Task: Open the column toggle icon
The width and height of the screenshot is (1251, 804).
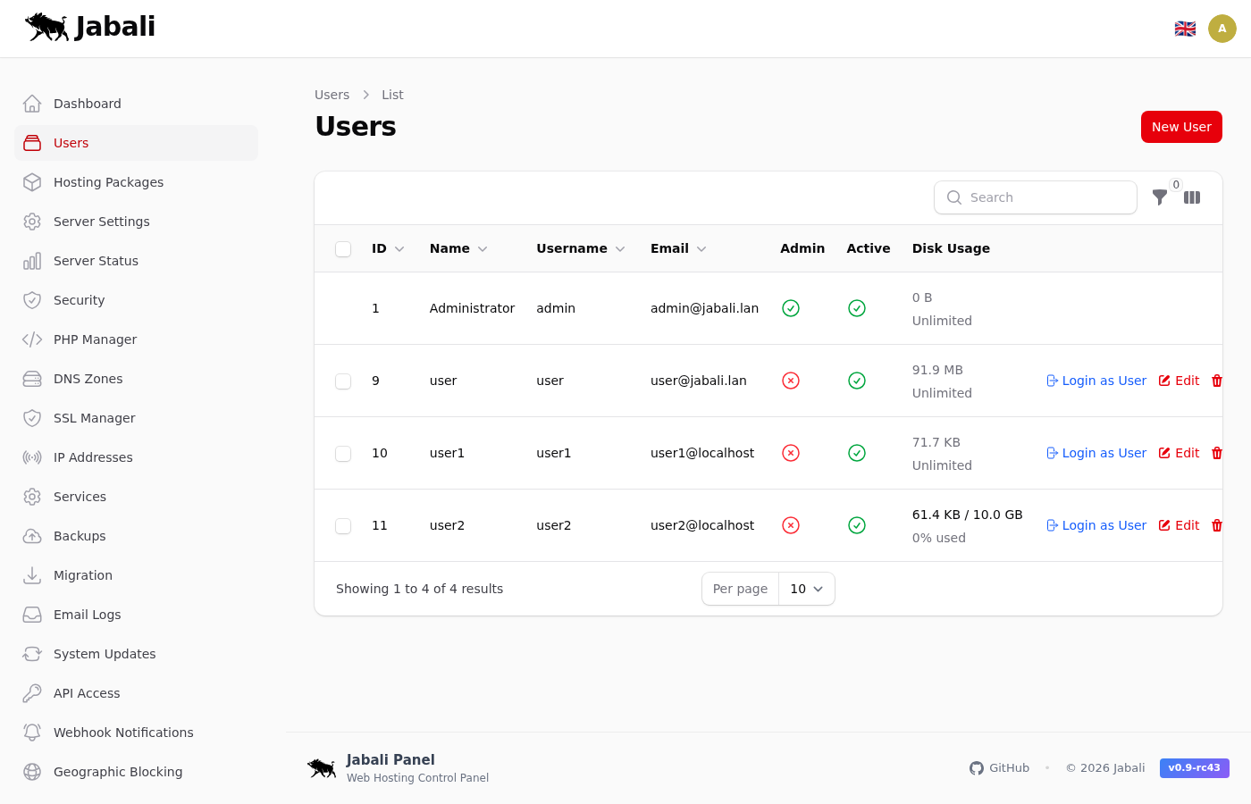Action: (1192, 197)
